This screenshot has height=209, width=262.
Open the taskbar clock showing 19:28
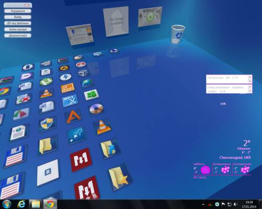[249, 204]
